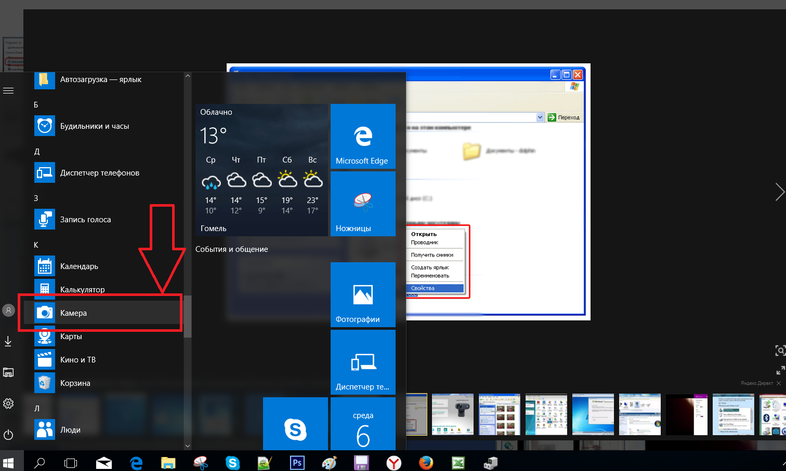Open the Settings gear in the Start sidebar
Screen dimensions: 786x471
click(x=8, y=403)
